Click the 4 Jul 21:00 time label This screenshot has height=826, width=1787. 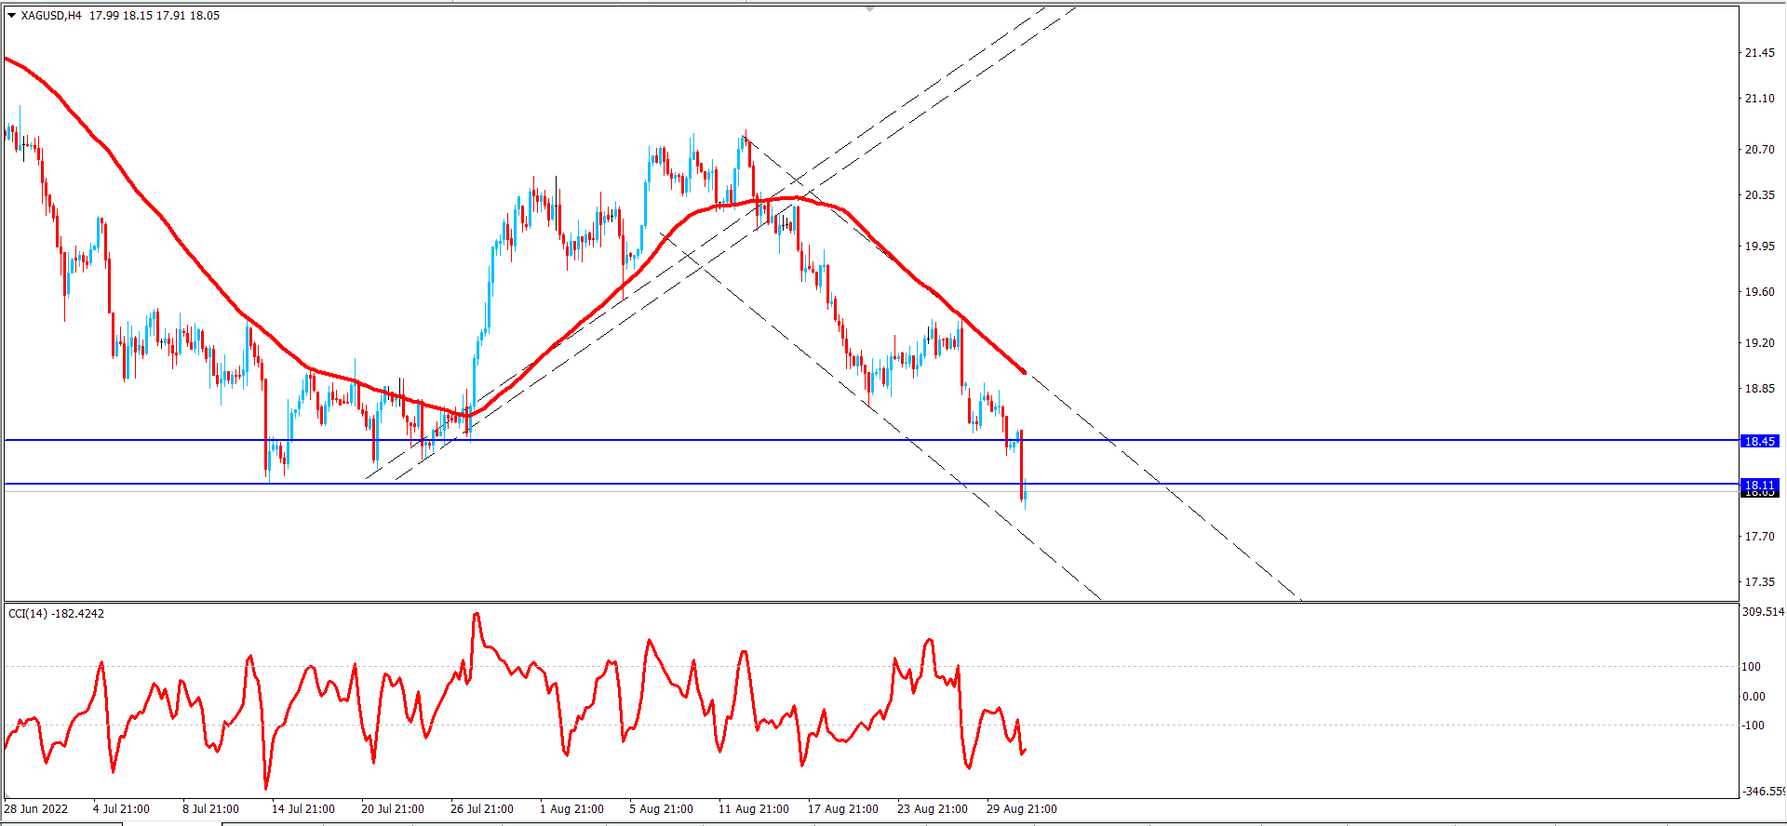121,809
